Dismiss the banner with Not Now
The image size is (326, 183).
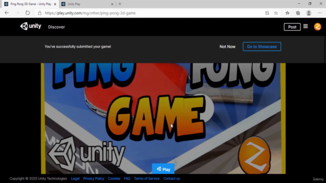click(227, 47)
